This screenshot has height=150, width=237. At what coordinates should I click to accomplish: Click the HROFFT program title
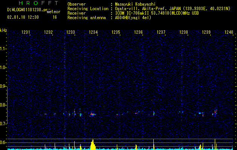click(x=38, y=3)
